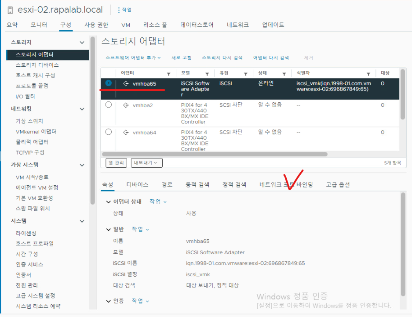Open 물리적 어댑터 in the sidebar
The height and width of the screenshot is (317, 412).
[32, 142]
